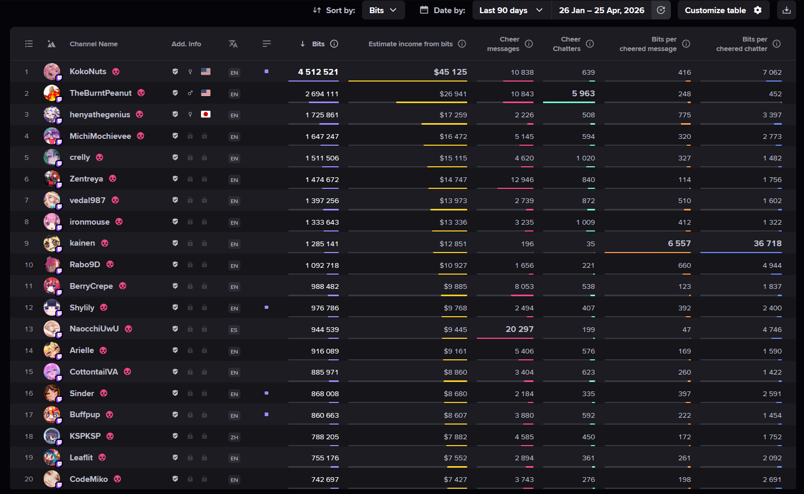Show info for Estimate income from bits

(462, 44)
